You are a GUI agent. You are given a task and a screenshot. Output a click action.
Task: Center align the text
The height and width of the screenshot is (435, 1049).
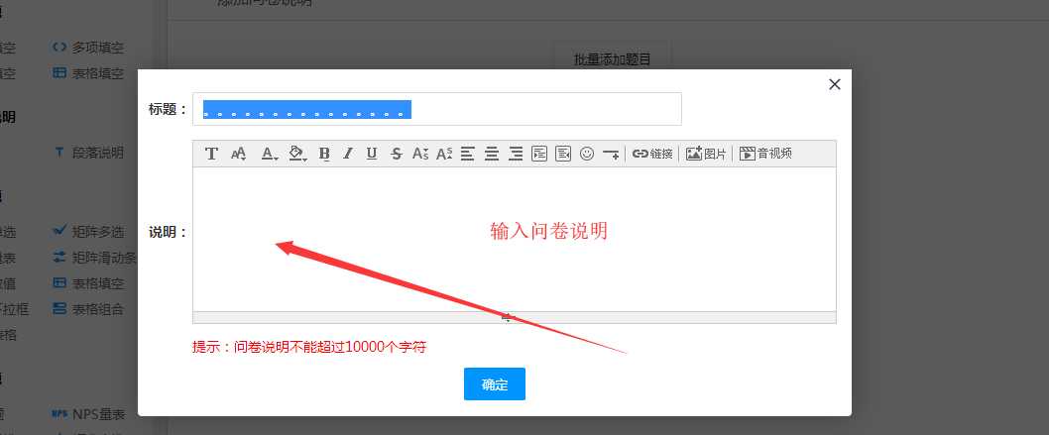(x=492, y=154)
